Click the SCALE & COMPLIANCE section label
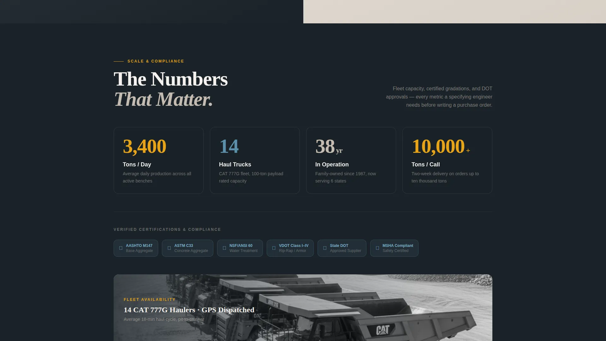 [x=156, y=61]
